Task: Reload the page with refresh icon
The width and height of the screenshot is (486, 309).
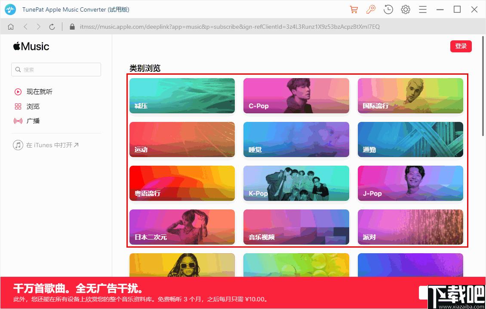Action: click(52, 27)
